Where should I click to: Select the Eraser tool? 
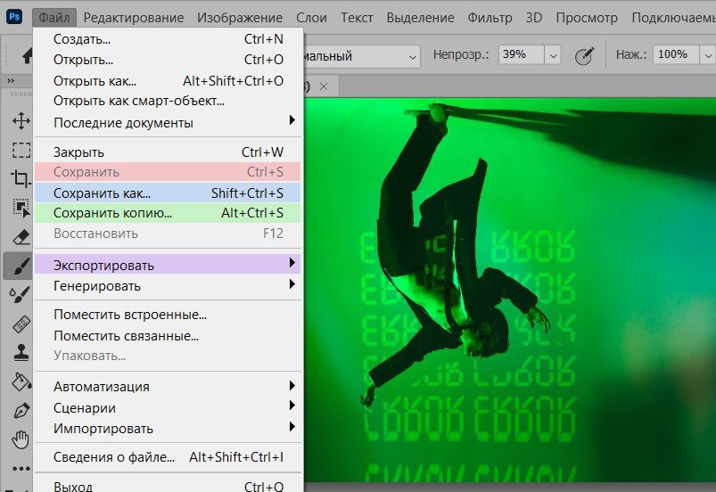(21, 237)
